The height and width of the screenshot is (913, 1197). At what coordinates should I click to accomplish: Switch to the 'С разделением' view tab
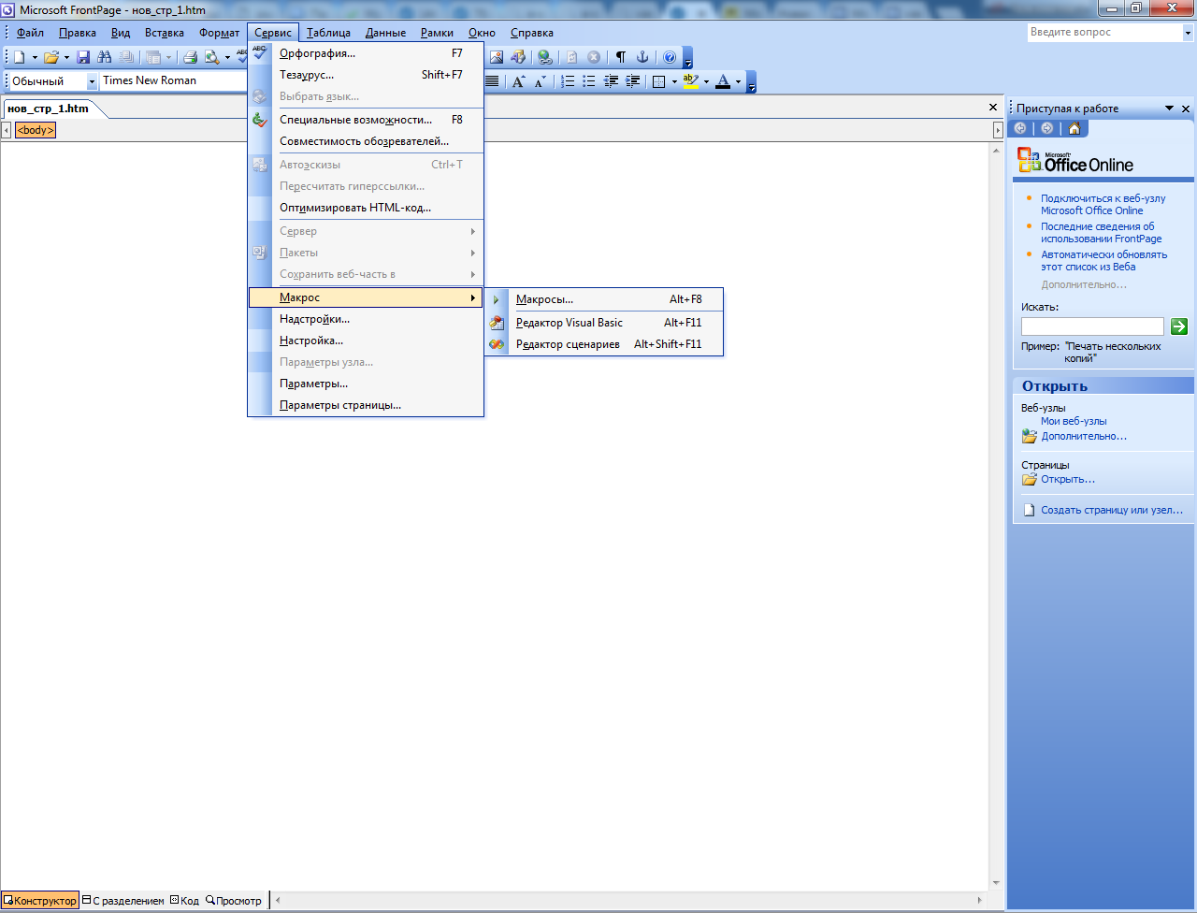tap(123, 901)
